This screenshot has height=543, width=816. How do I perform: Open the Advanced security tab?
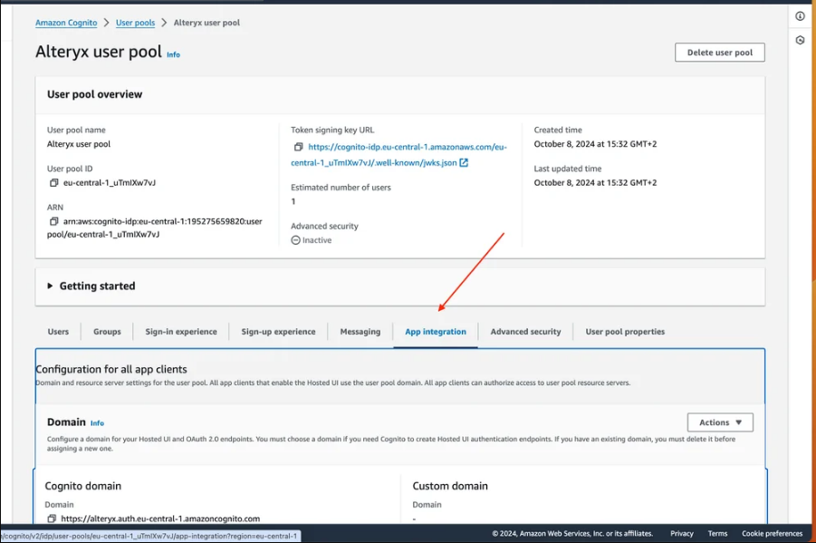(x=525, y=332)
